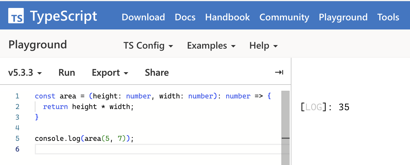Click the Share button
410x165 pixels.
click(x=157, y=72)
